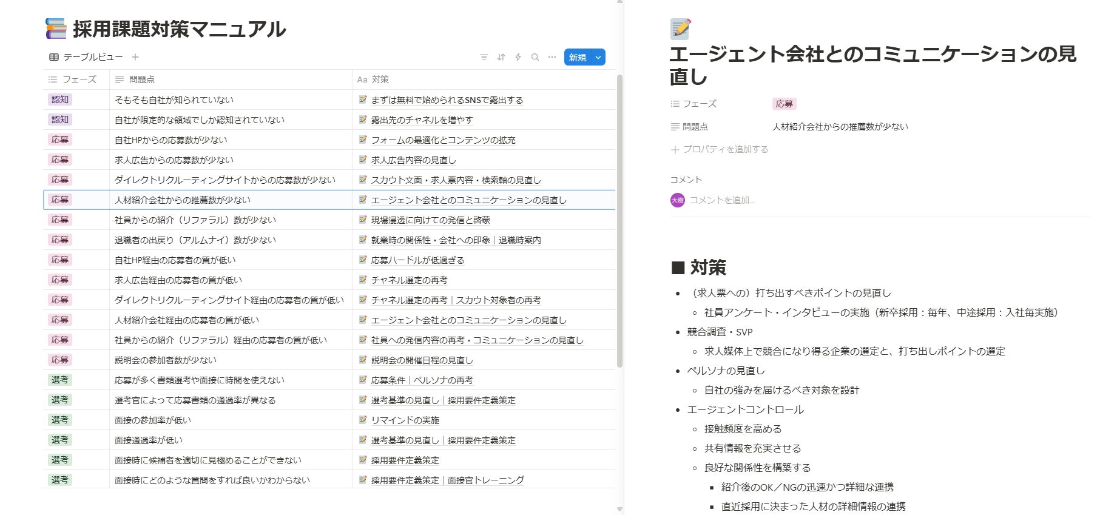Click the cell 選考官によって応募書類の通過率が異なる
1100x515 pixels.
click(x=231, y=400)
